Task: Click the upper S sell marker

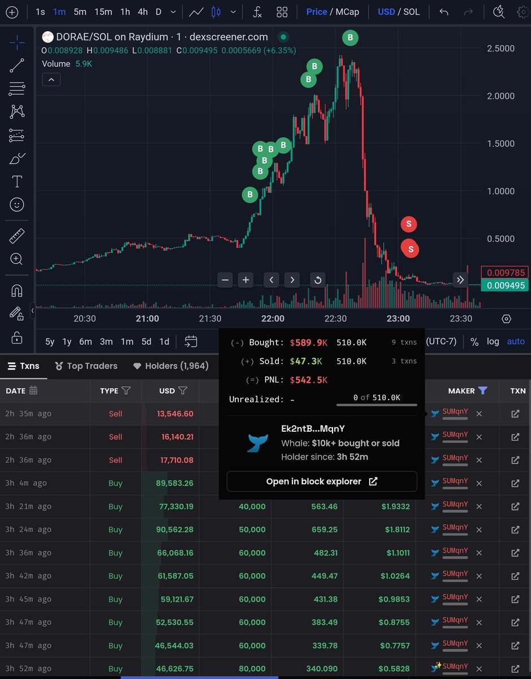Action: pos(409,224)
